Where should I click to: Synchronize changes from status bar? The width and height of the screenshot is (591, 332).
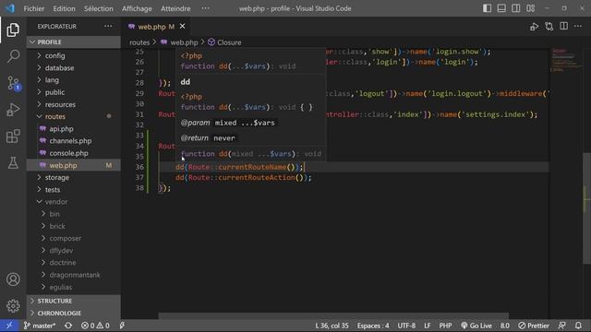click(x=68, y=326)
